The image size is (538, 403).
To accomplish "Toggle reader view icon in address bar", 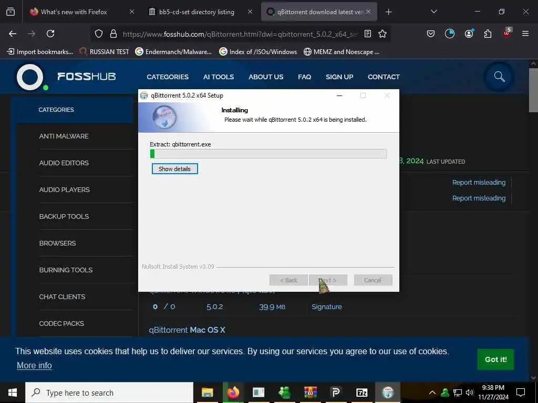I will coord(367,34).
